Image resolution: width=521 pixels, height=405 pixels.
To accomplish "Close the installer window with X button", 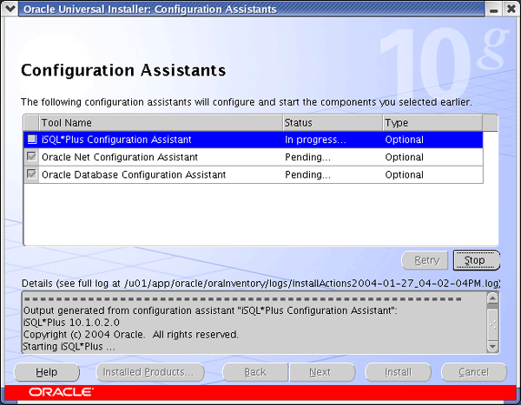I will click(510, 9).
